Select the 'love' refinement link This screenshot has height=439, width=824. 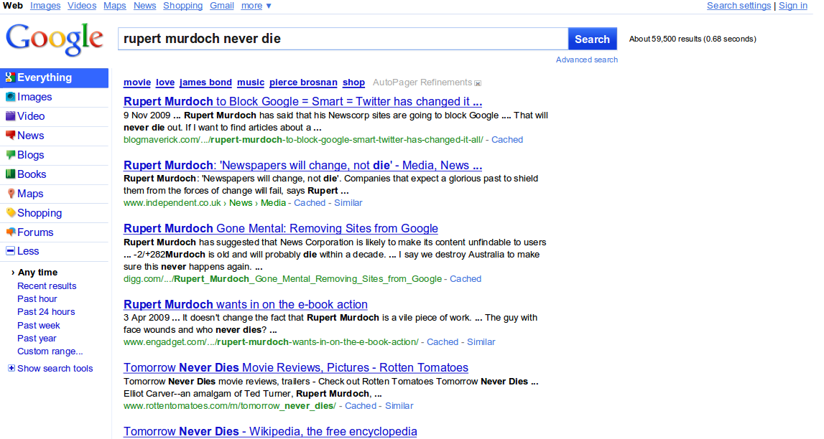point(165,82)
